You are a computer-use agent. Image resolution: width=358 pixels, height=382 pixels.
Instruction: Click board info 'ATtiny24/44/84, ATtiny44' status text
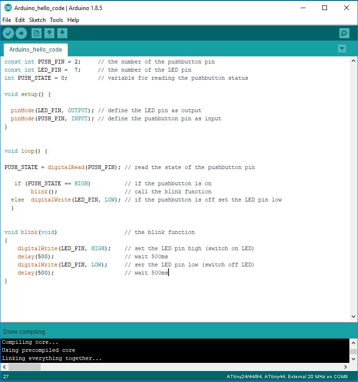coord(256,377)
